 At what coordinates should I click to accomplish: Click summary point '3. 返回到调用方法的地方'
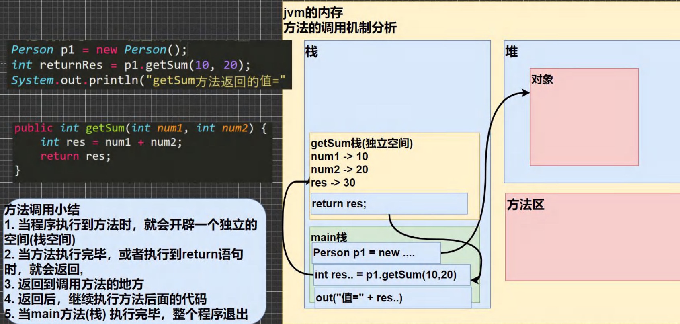tap(74, 284)
